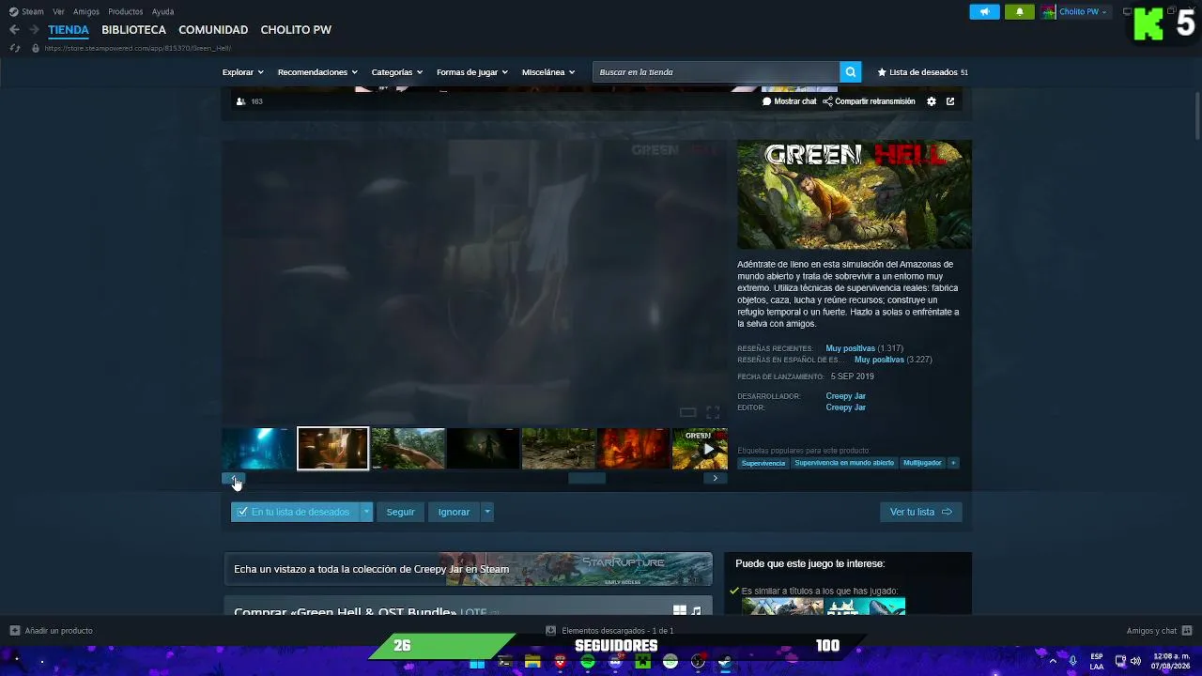Click the Añadir un producto plus icon
1202x676 pixels.
[x=14, y=631]
